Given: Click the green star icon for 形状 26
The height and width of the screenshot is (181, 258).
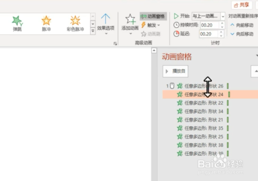Looking at the screenshot, I should pyautogui.click(x=179, y=86).
